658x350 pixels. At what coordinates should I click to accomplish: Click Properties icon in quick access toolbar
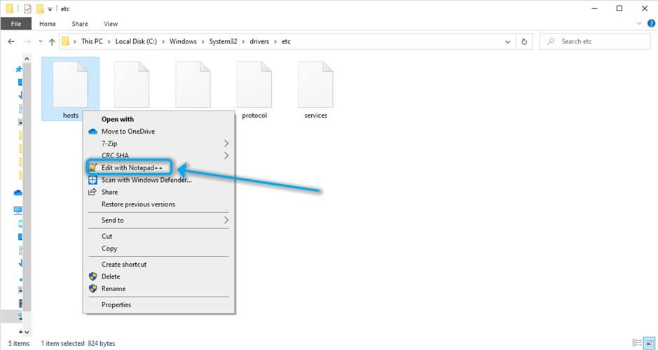[27, 8]
